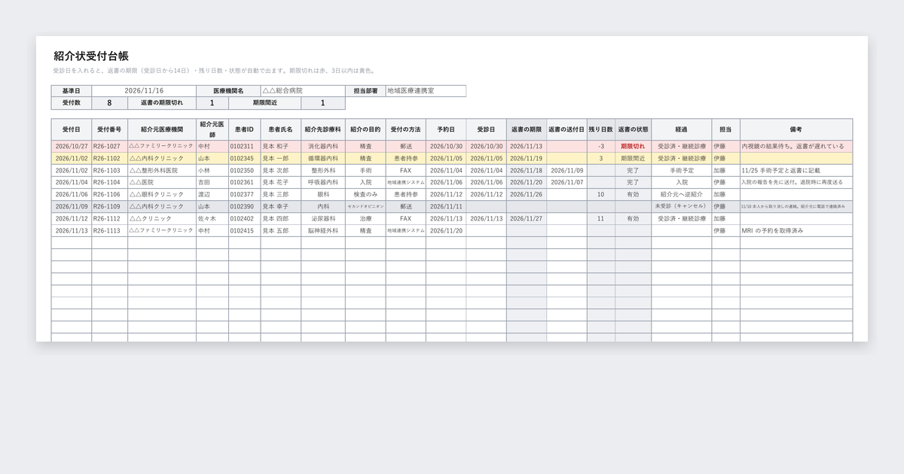Select the 脳神経外科 department cell
Screen dimensions: 904x474
pos(323,230)
